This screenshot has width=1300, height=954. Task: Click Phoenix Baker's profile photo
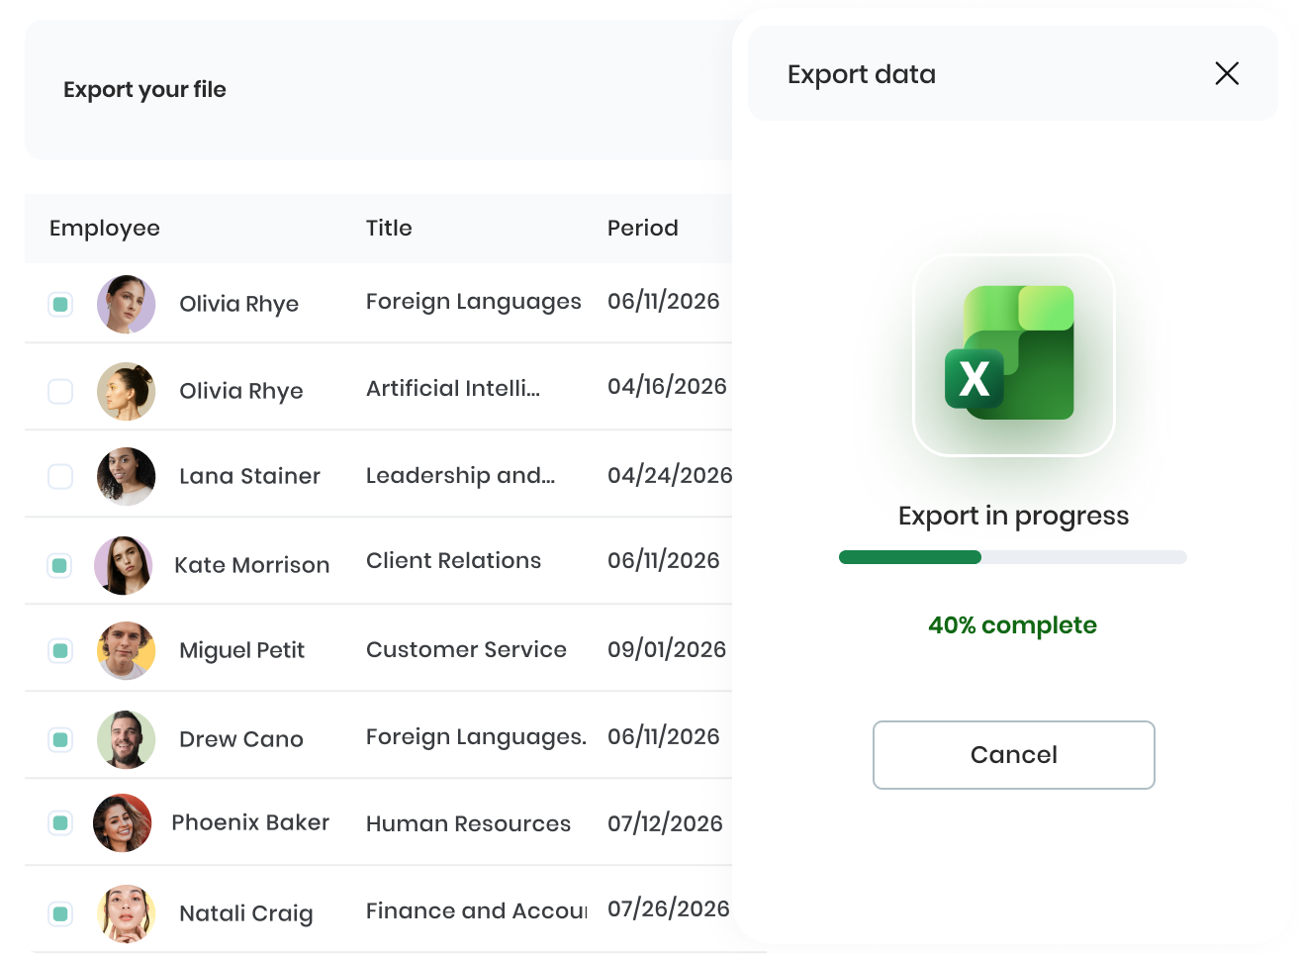(123, 822)
